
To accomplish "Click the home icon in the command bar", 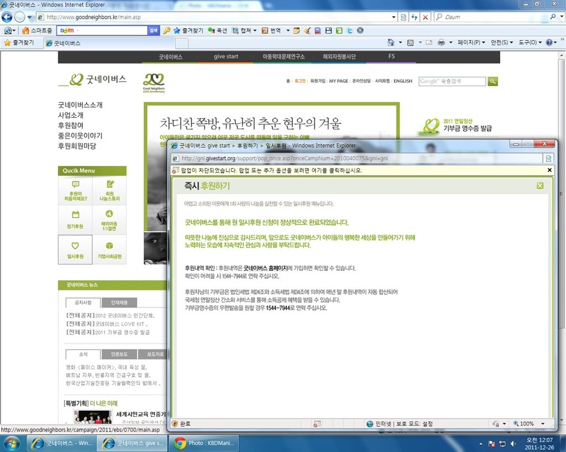I will coord(391,42).
